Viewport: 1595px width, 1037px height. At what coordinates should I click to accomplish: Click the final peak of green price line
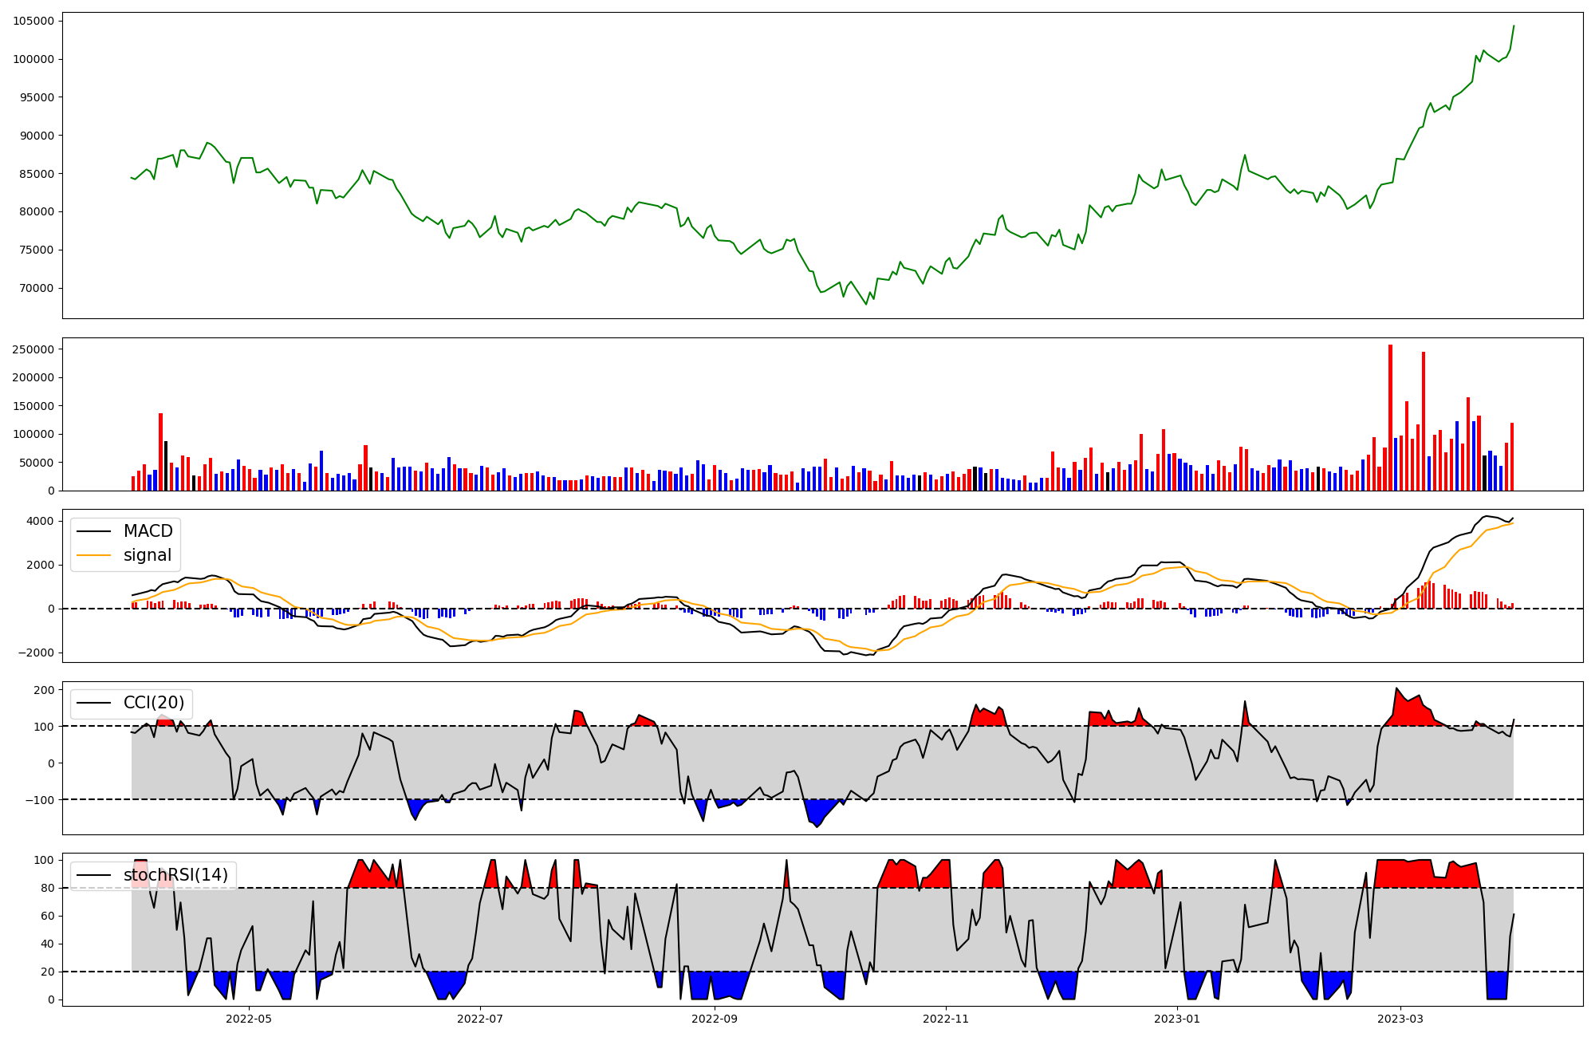point(1514,26)
